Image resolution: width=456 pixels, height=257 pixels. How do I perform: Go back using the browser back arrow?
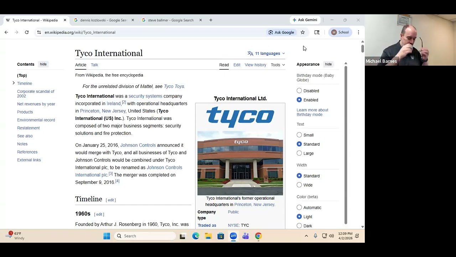click(6, 32)
